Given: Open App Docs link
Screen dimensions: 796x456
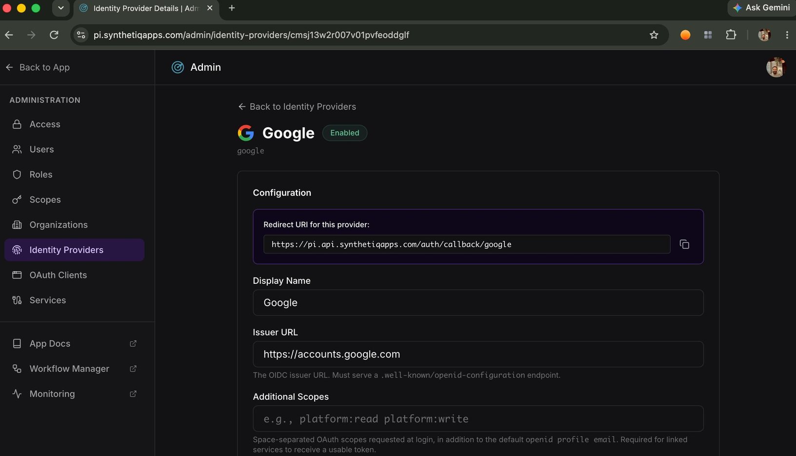Looking at the screenshot, I should [74, 343].
